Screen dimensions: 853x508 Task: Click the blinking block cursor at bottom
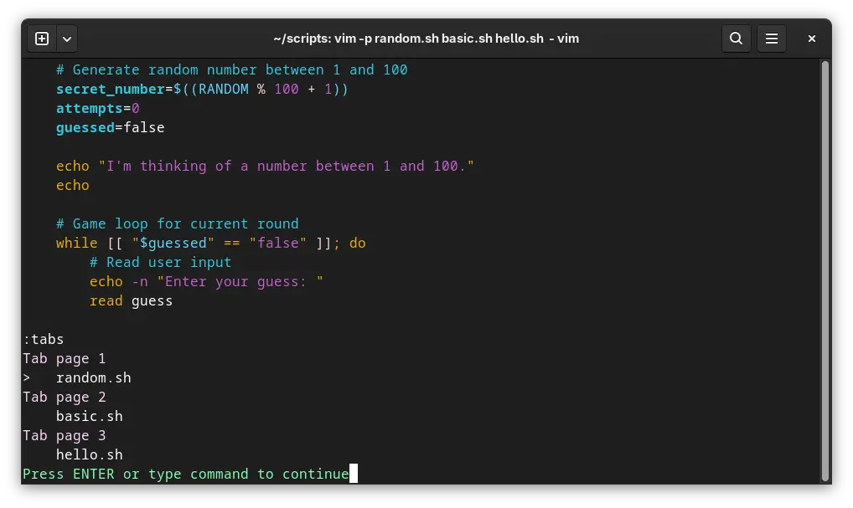[x=354, y=474]
